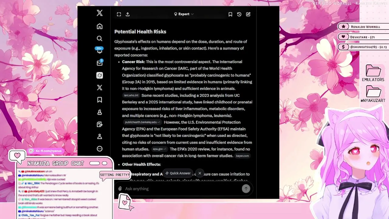Open the More circle-dots sidebar menu
389x219 pixels.
click(x=99, y=149)
